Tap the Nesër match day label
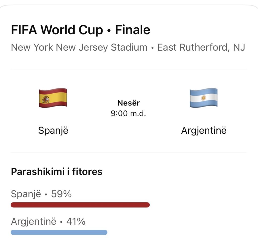The width and height of the screenshot is (258, 240). [x=128, y=103]
